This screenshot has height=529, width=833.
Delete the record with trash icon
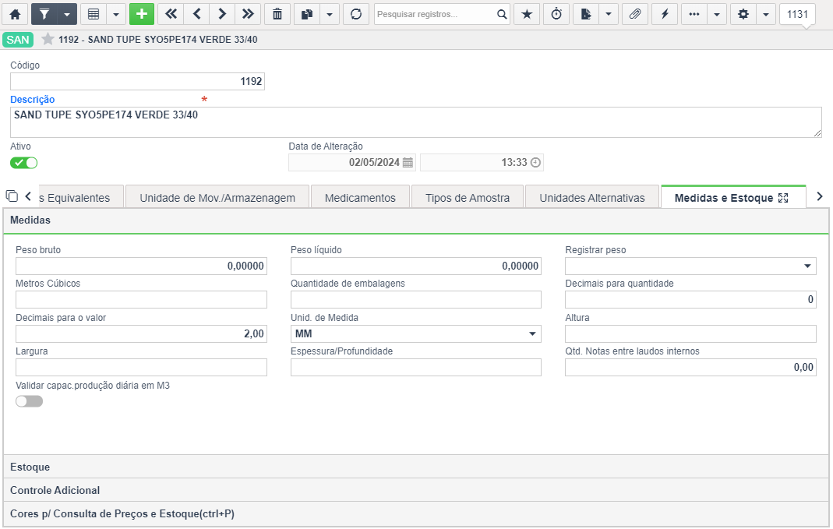pyautogui.click(x=277, y=14)
